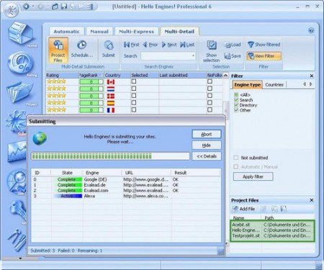Viewport: 324px width, 270px height.
Task: Open the globe with magnifier icon in sidebar
Action: pyautogui.click(x=17, y=181)
